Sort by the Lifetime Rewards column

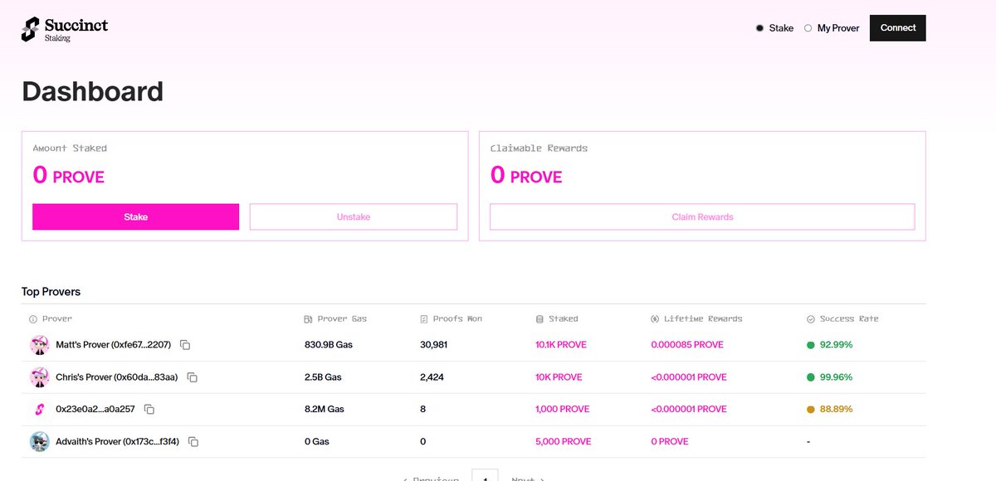tap(702, 319)
